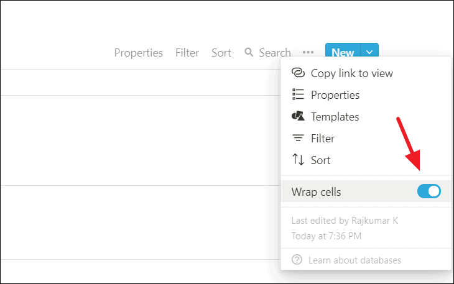Click the Search text field
454x284 pixels.
(x=275, y=53)
